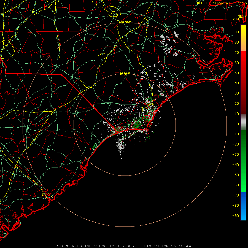Image resolution: width=248 pixels, height=248 pixels.
Task: Click the 90 value on the velocity scale
Action: click(237, 32)
